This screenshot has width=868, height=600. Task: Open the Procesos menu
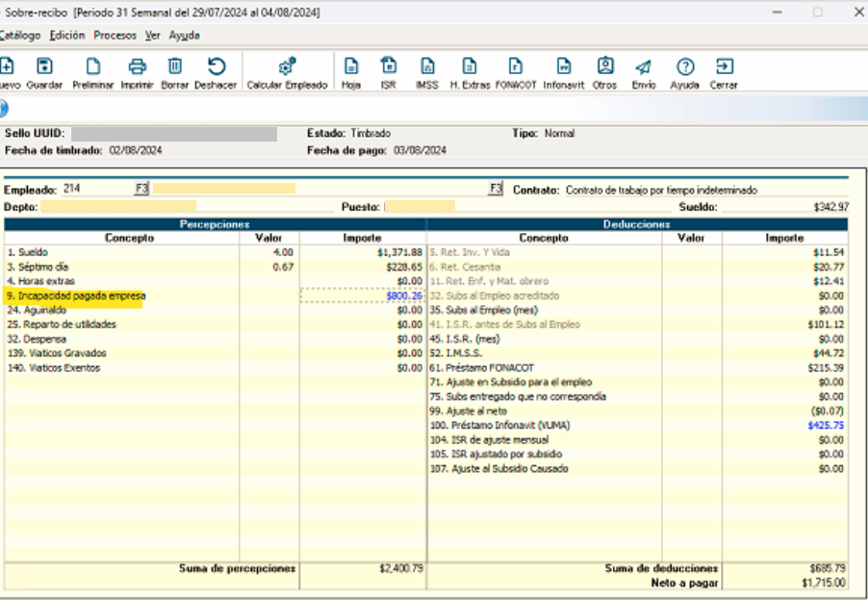point(115,35)
